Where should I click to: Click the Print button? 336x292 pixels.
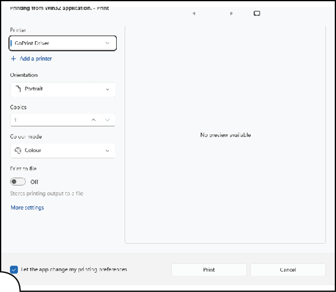209,270
